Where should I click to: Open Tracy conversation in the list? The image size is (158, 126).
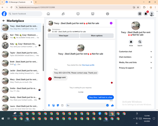[x=21, y=27]
